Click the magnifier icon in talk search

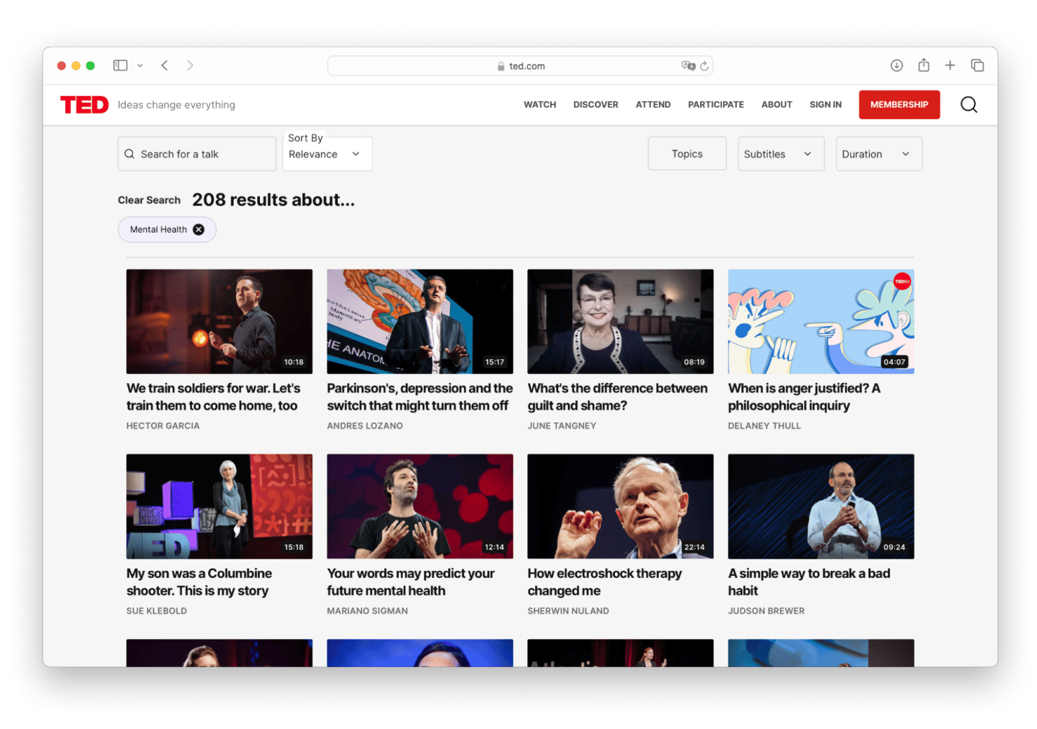point(130,154)
